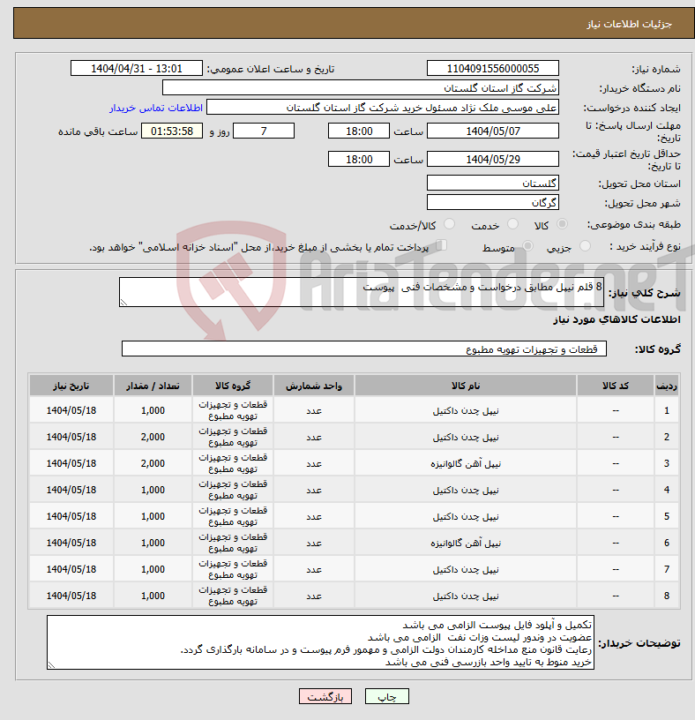Click row number 6 cell
The width and height of the screenshot is (695, 720).
point(667,544)
